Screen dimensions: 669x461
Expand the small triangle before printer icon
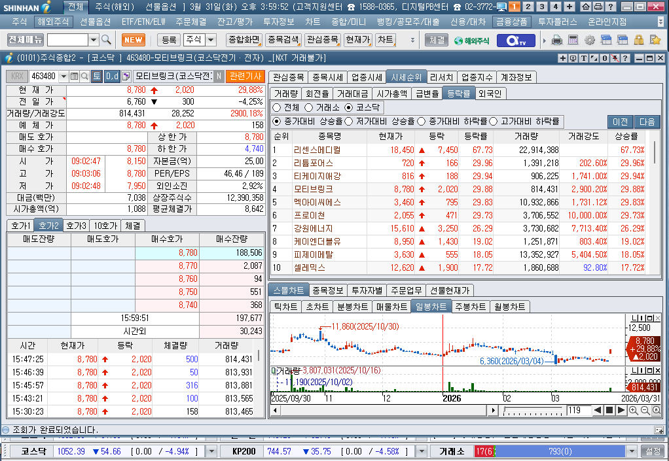coord(545,41)
